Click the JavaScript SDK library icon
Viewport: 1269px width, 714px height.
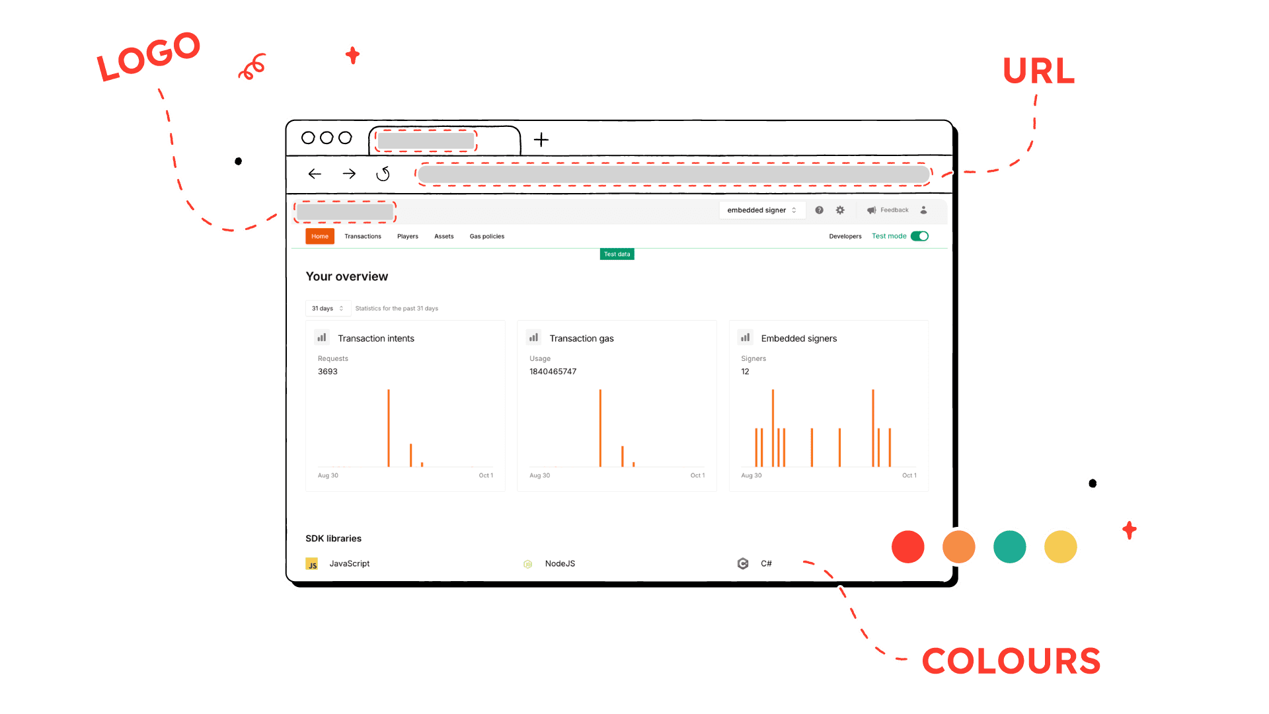(x=312, y=564)
